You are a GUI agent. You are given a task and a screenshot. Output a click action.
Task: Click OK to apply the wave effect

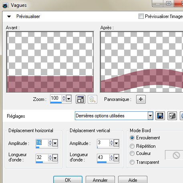click(x=68, y=180)
